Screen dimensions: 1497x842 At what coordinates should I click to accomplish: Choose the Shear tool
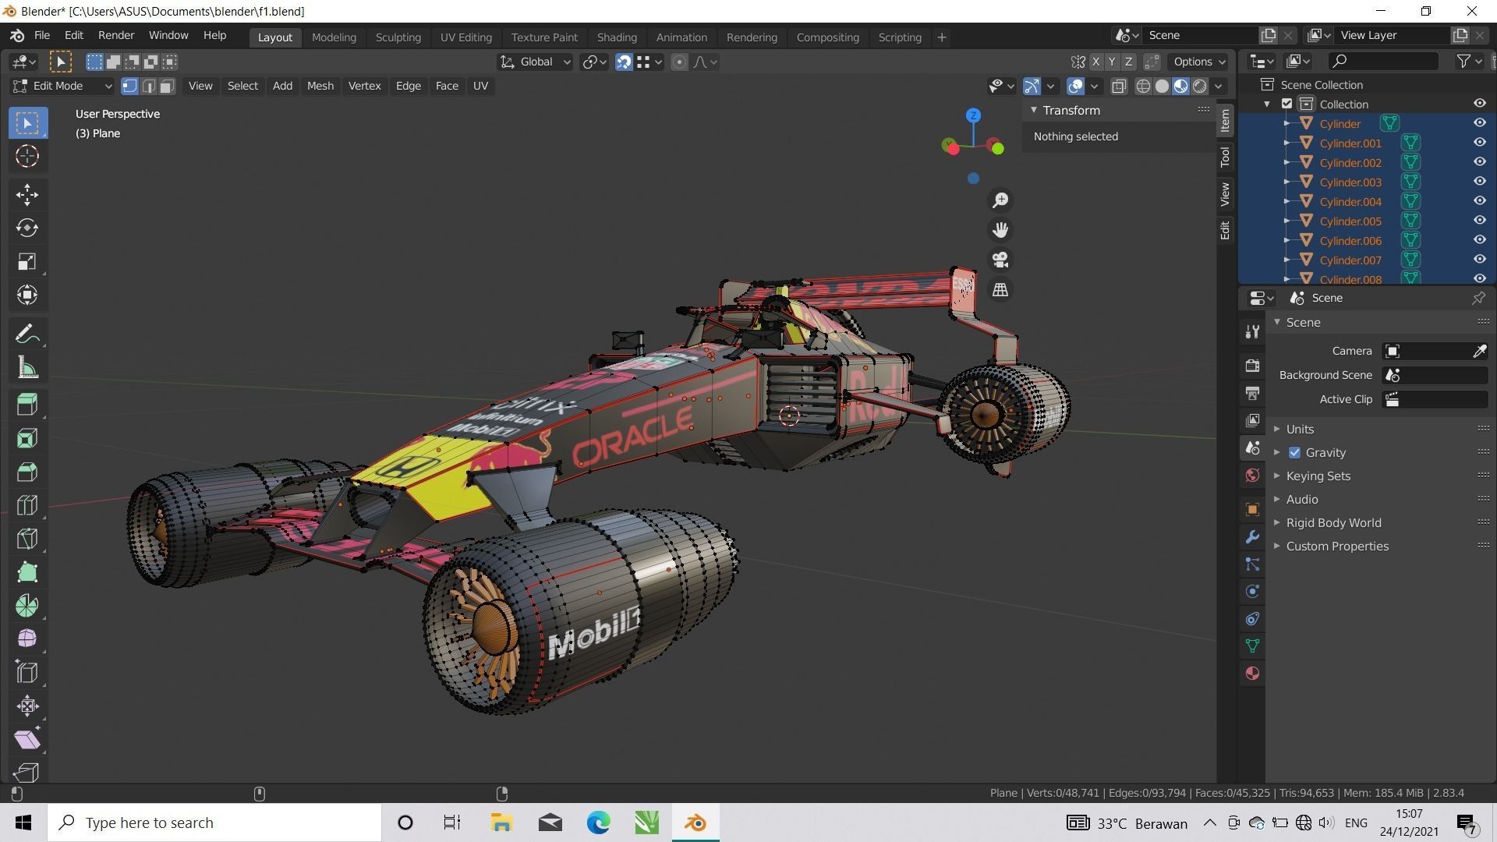point(27,739)
